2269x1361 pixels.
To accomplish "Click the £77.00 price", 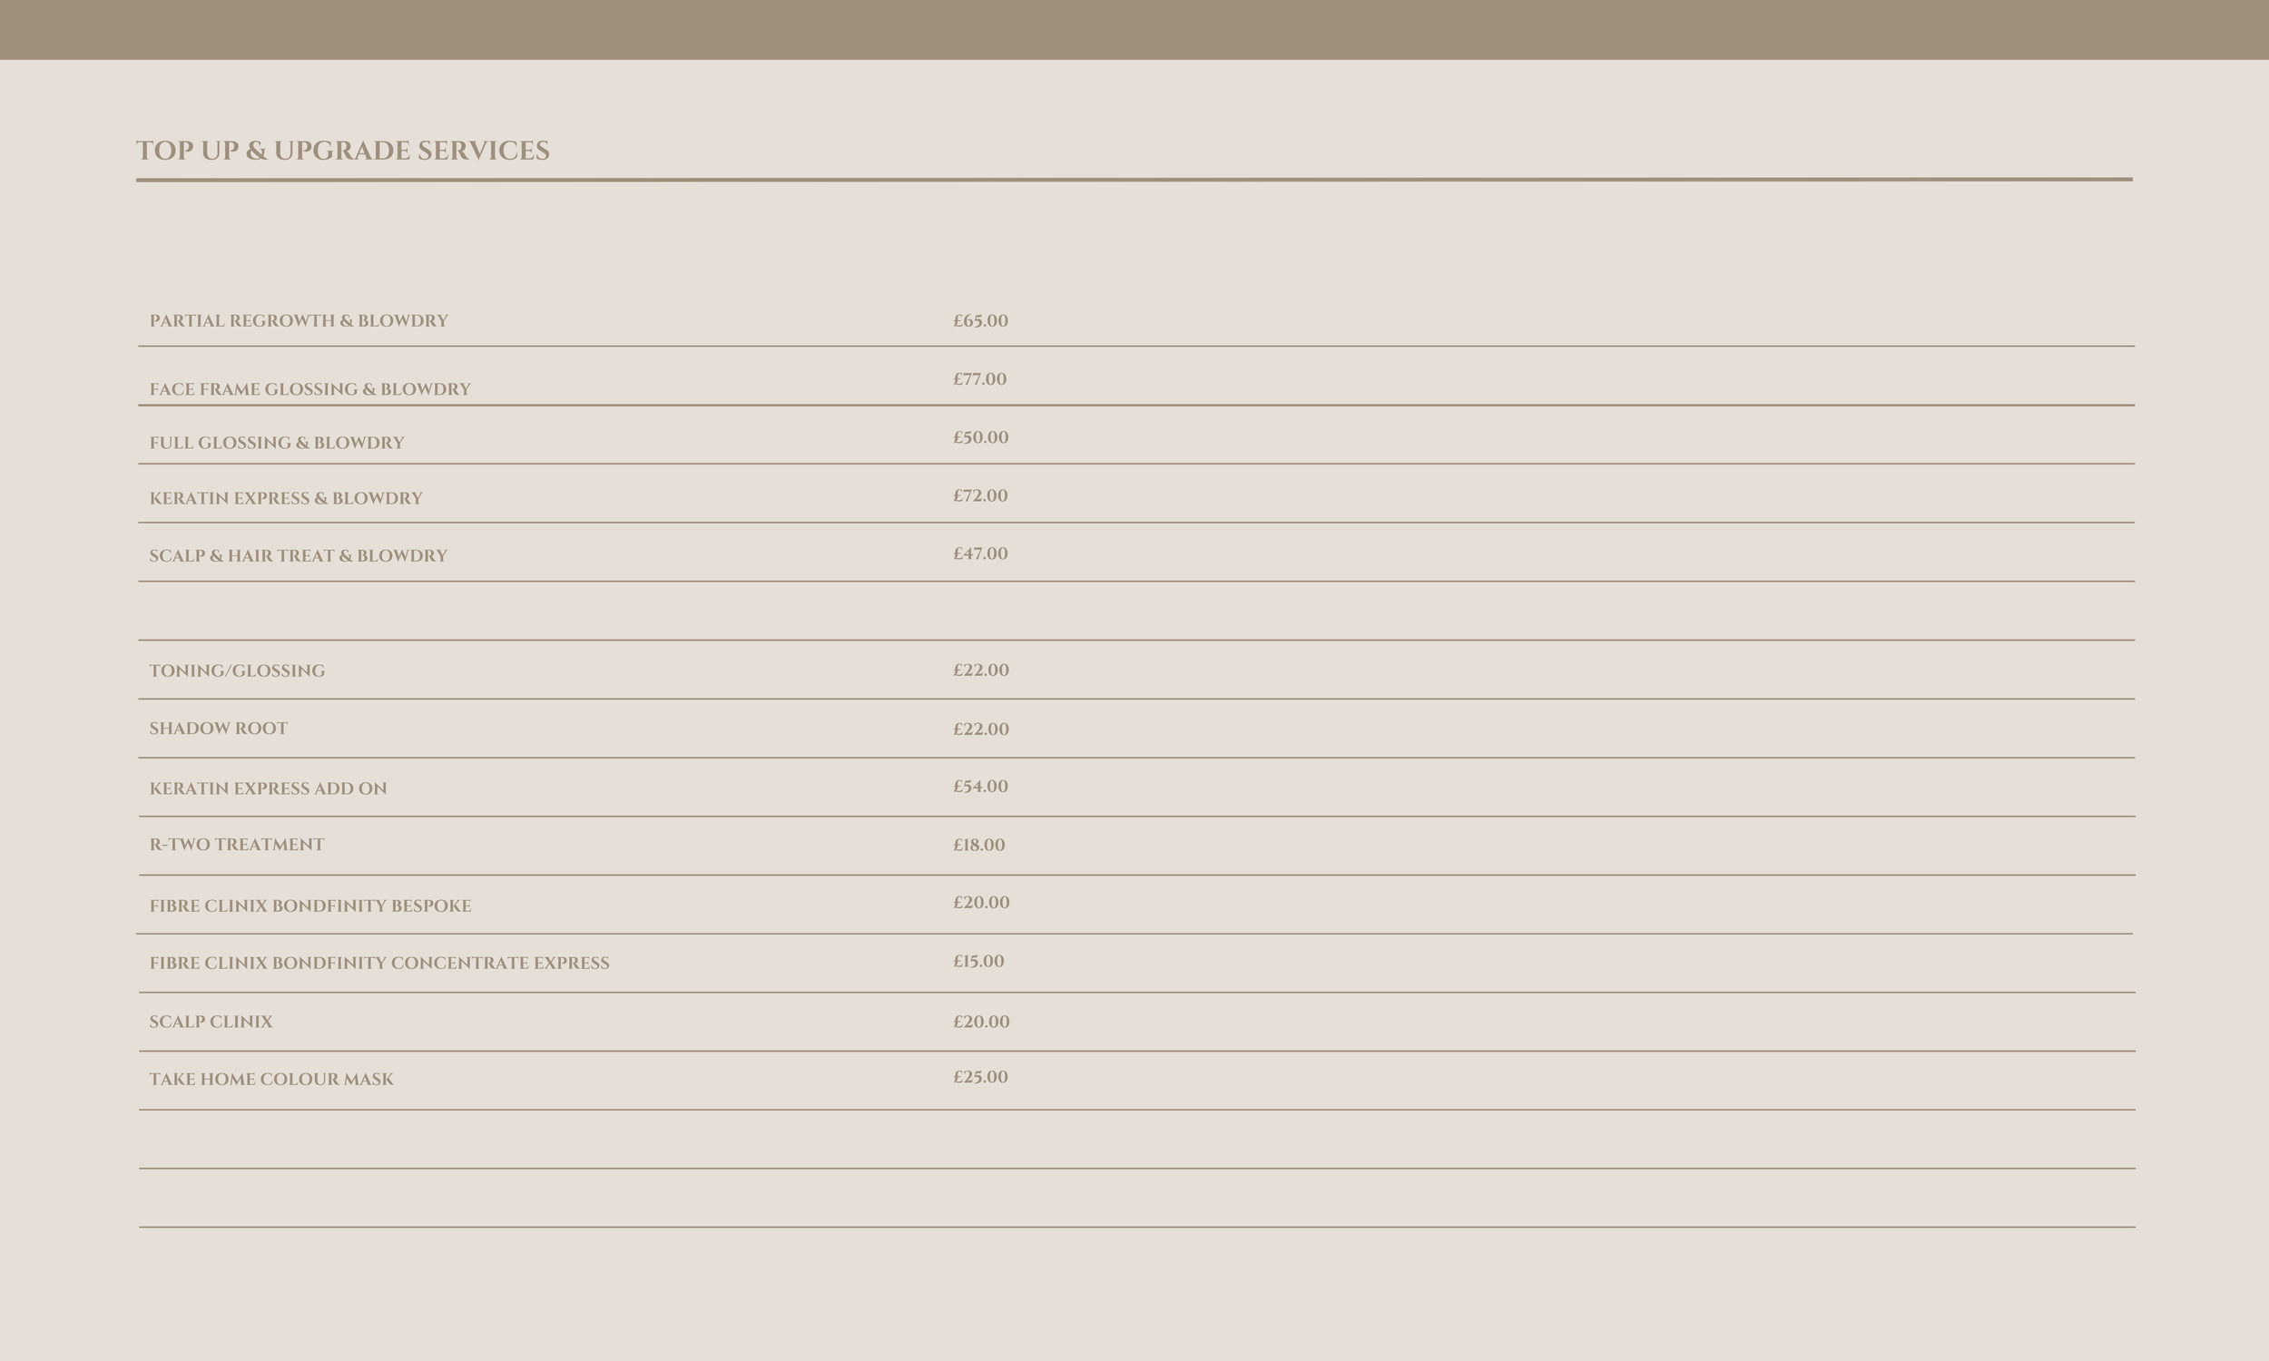I will (x=978, y=378).
